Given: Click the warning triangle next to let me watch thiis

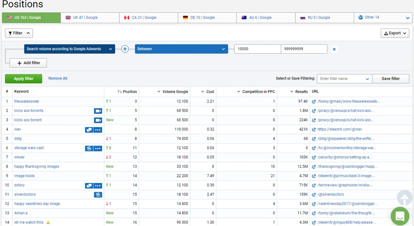Looking at the screenshot, I should pyautogui.click(x=48, y=222).
